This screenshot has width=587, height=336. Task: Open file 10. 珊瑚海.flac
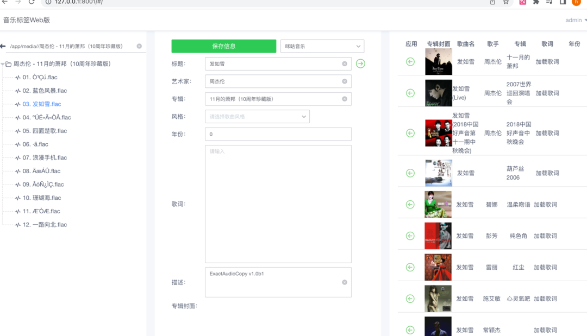41,198
